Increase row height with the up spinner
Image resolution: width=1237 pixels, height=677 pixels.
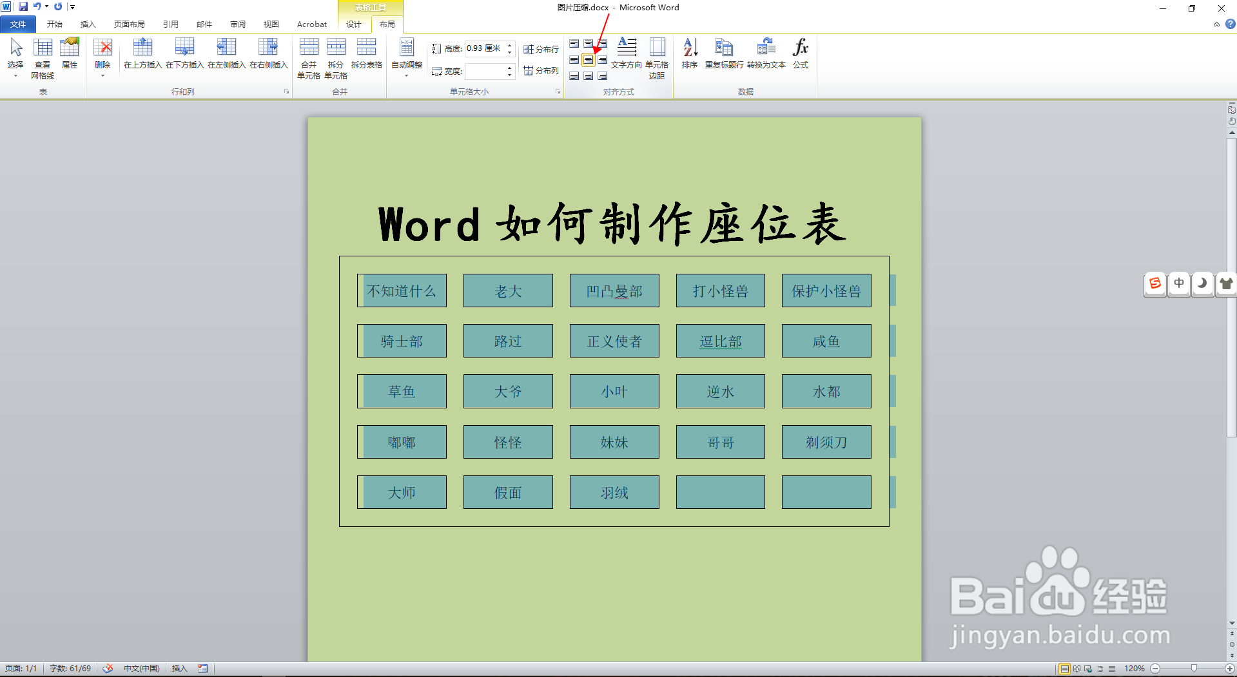point(510,45)
